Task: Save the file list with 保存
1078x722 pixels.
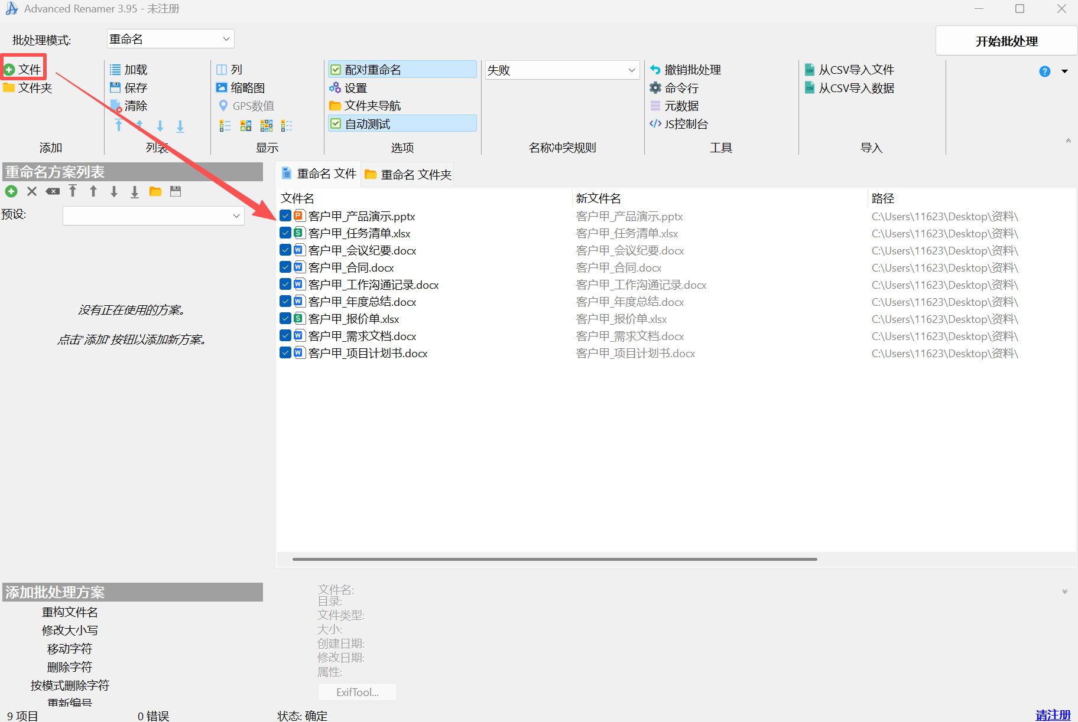Action: click(x=128, y=88)
